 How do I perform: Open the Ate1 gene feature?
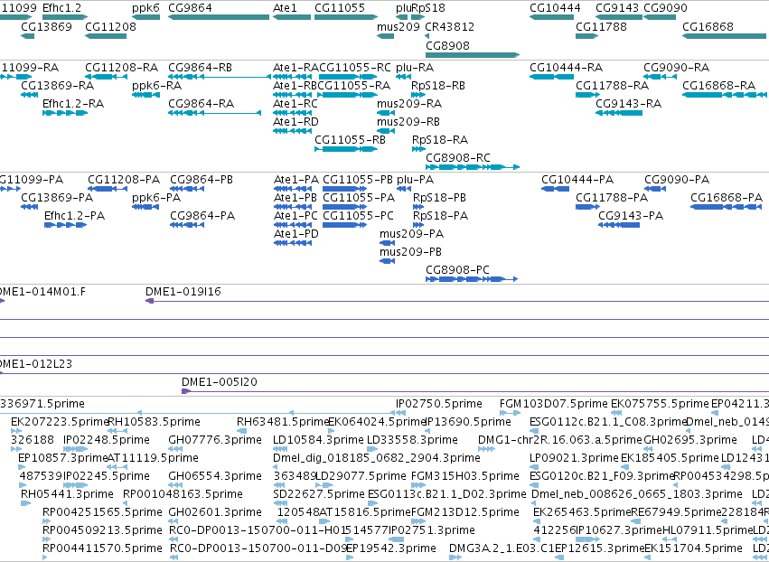point(291,17)
